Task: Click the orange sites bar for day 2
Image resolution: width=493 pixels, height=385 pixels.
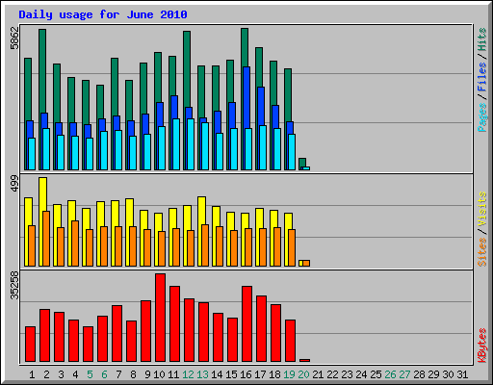Action: (x=46, y=239)
